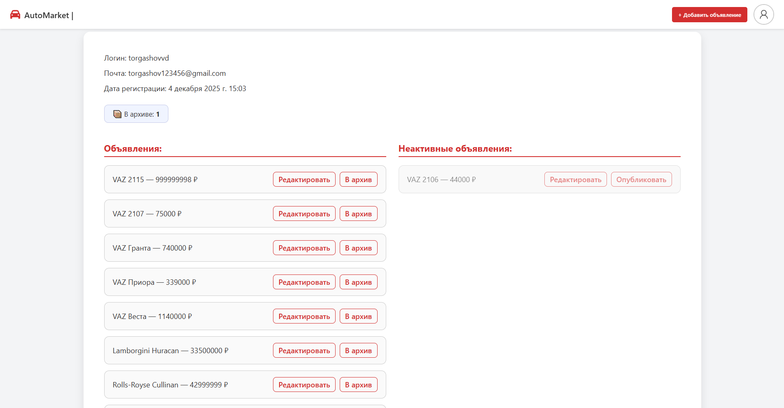Open the AutoMarket home link
The image size is (784, 408).
tap(47, 15)
